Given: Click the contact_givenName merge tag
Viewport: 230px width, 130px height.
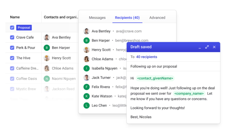Looking at the screenshot, I should point(155,78).
